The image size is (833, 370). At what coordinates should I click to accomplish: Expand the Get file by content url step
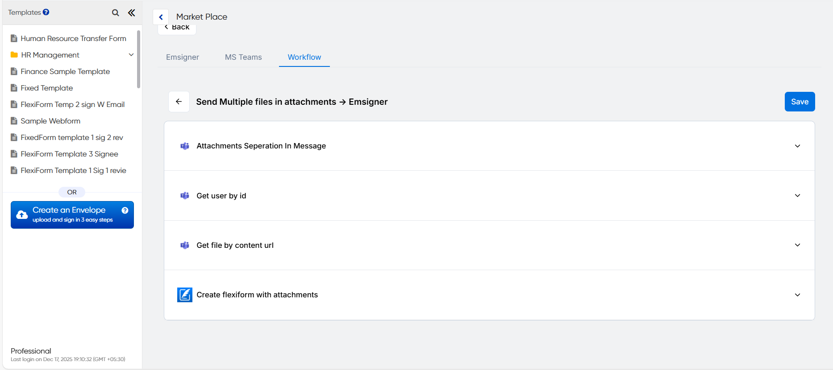797,245
